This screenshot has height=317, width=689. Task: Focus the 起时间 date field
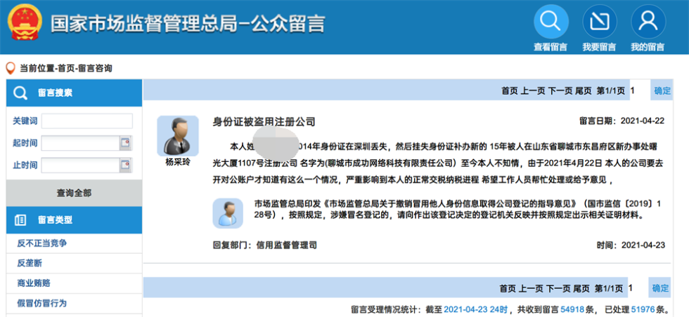(x=79, y=143)
